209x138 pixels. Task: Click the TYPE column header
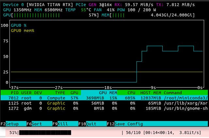click(60, 93)
